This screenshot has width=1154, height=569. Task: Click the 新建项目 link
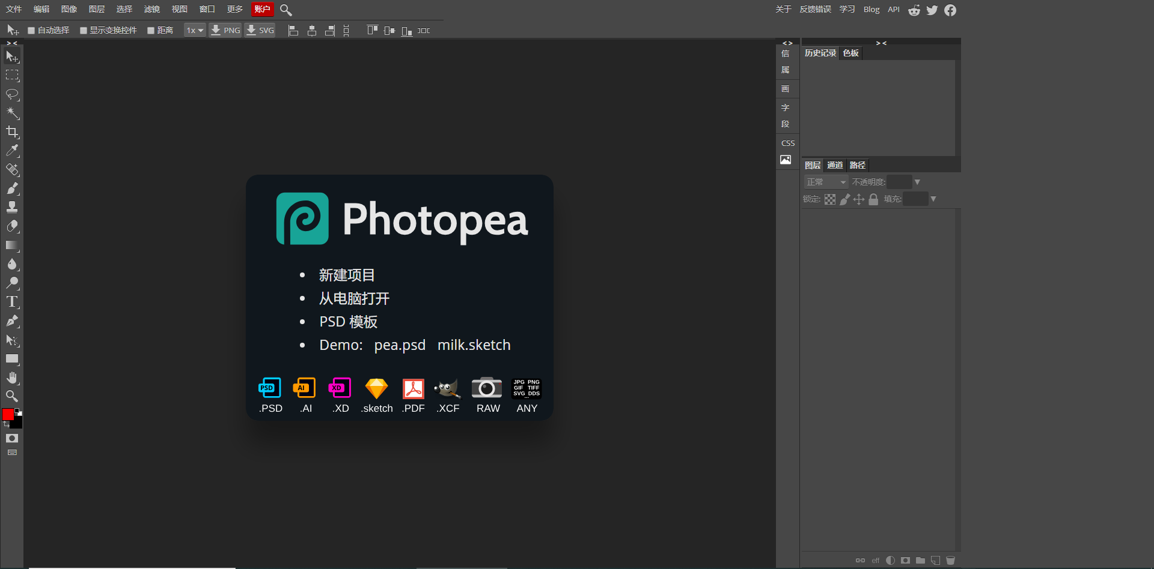click(x=347, y=275)
